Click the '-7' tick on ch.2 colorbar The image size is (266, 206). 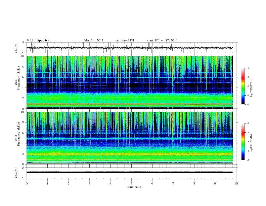click(x=248, y=160)
